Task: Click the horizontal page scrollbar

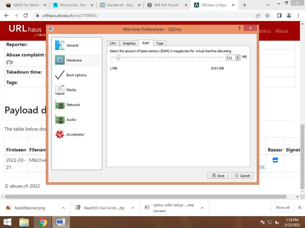Action: point(145,197)
